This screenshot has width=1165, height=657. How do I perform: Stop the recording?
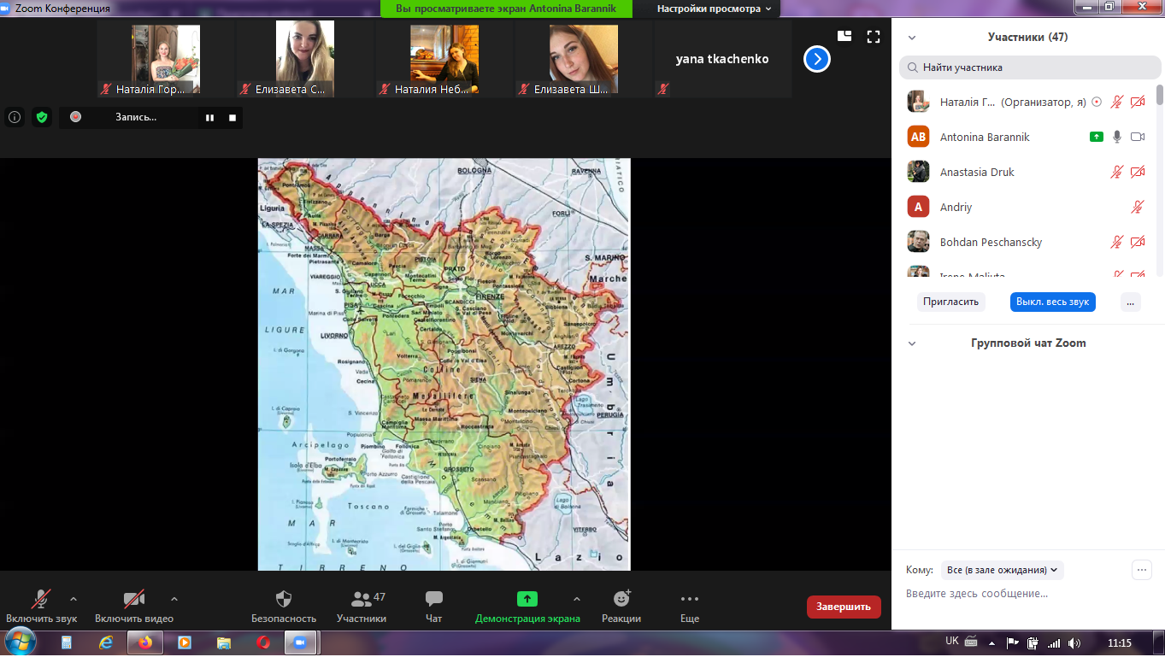tap(232, 117)
